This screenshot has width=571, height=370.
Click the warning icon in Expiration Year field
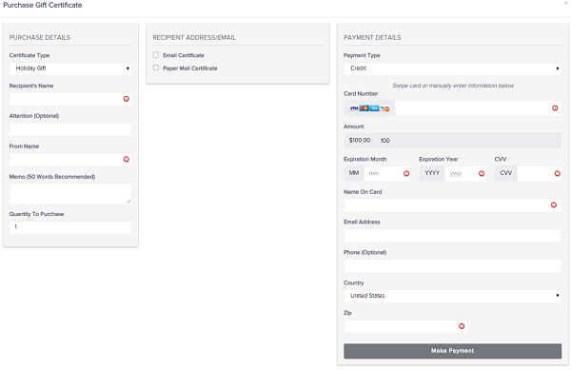[482, 173]
